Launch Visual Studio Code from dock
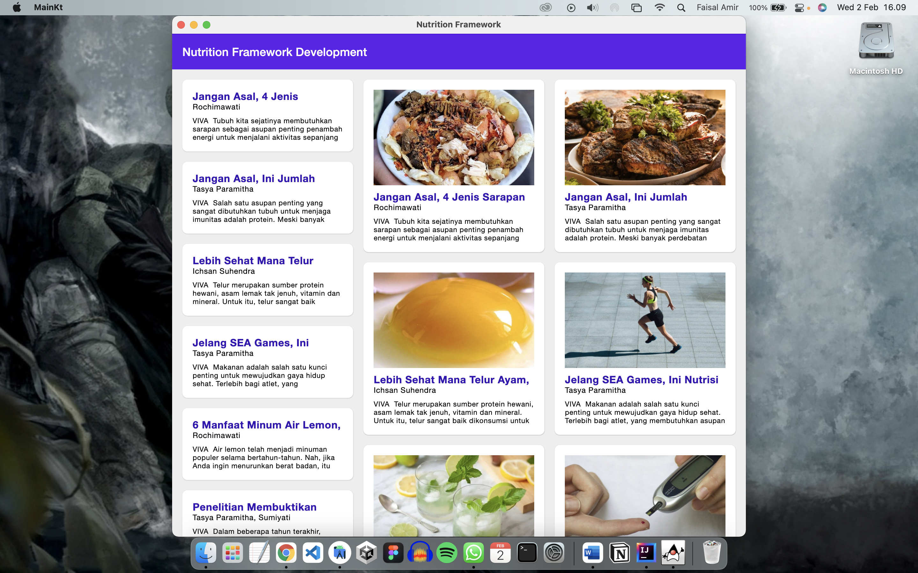The image size is (918, 573). 313,553
